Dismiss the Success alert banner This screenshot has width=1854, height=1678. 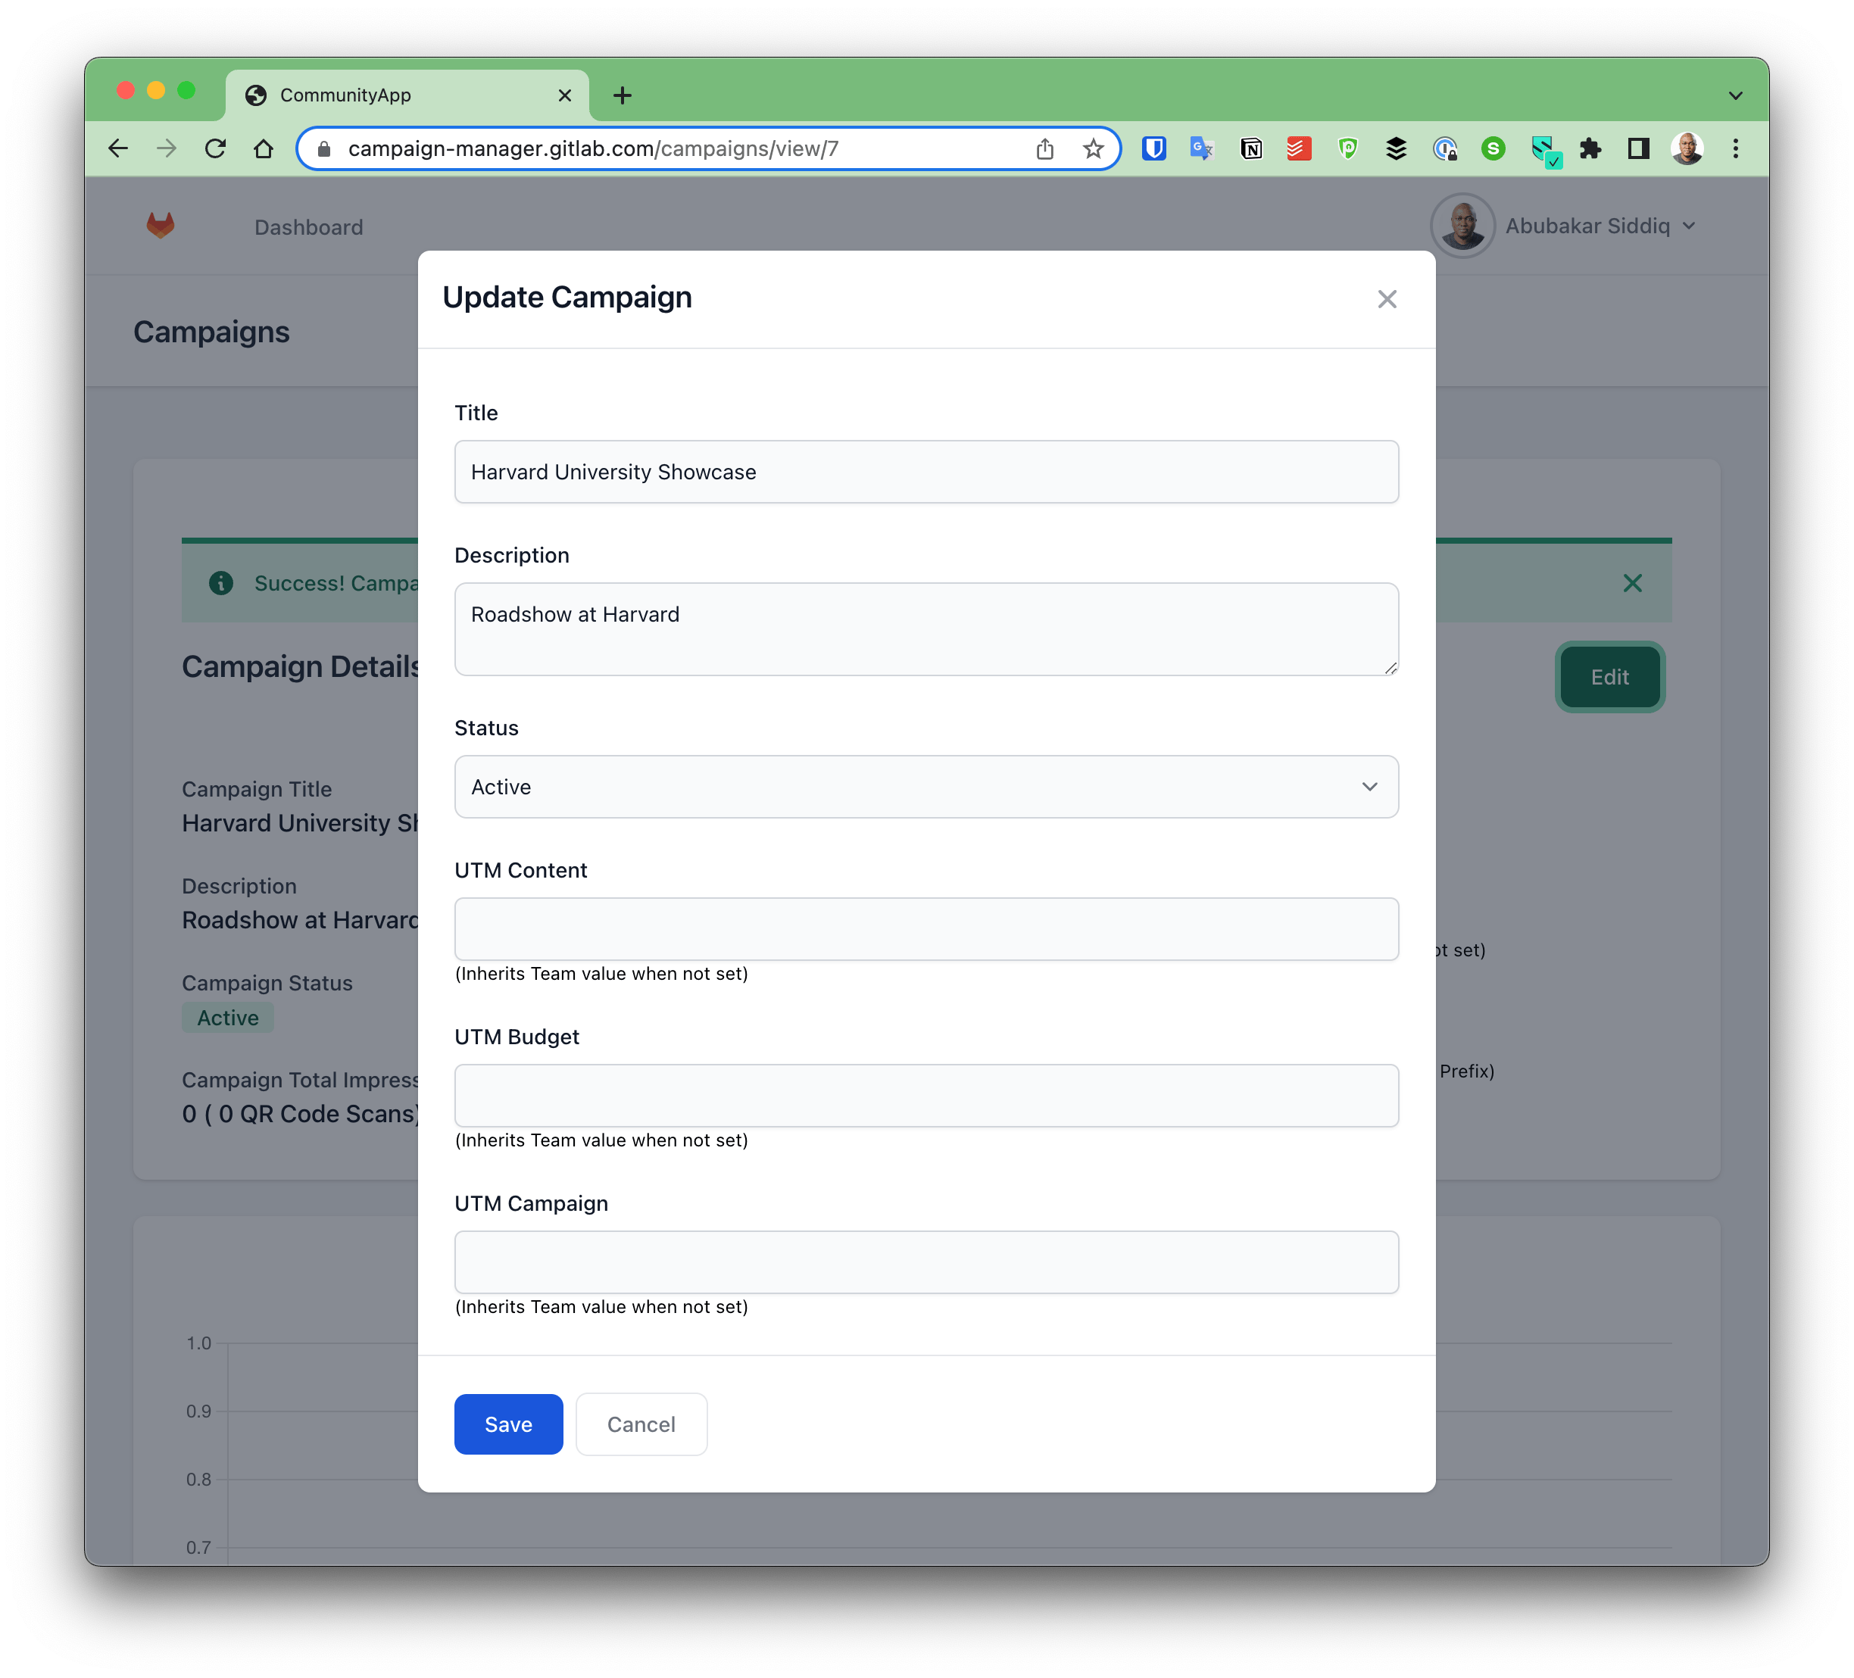point(1632,583)
